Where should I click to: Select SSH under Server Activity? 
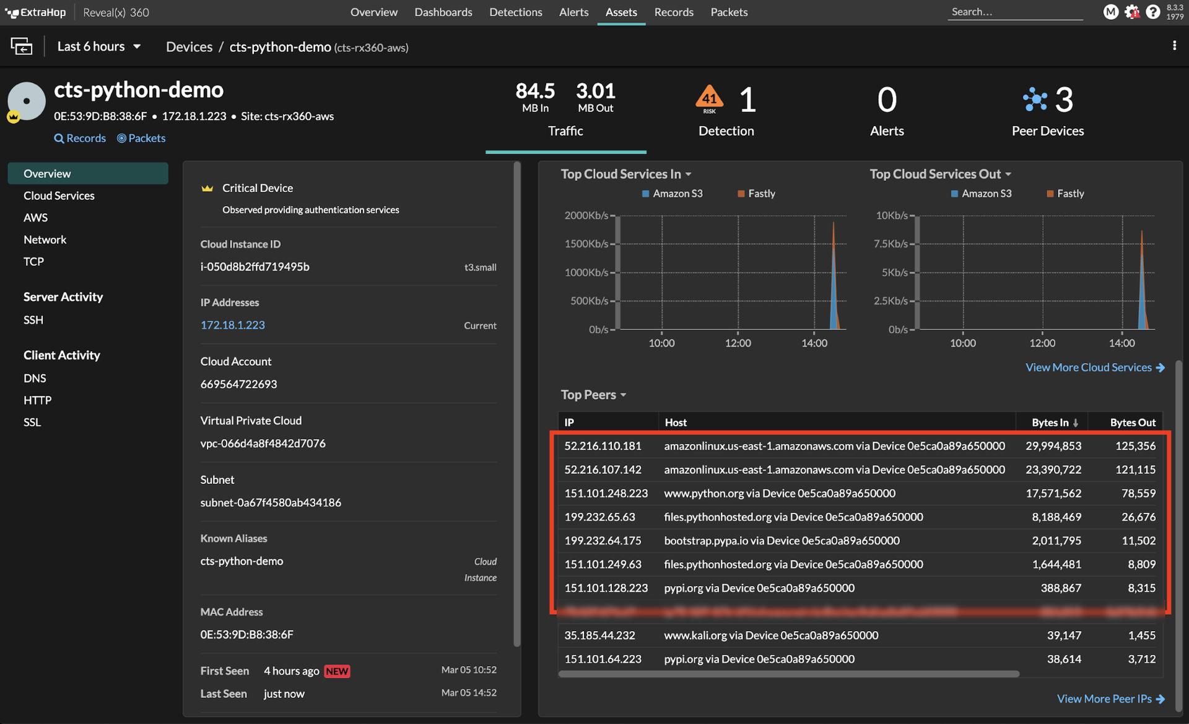33,320
